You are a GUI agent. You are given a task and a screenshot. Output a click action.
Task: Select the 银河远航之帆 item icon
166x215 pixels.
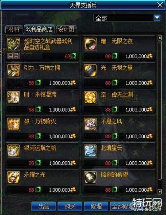pos(14,151)
